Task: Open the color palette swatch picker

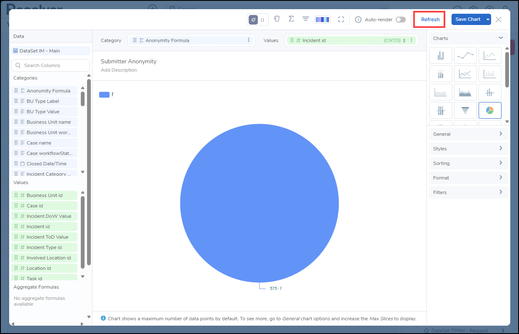Action: 322,20
